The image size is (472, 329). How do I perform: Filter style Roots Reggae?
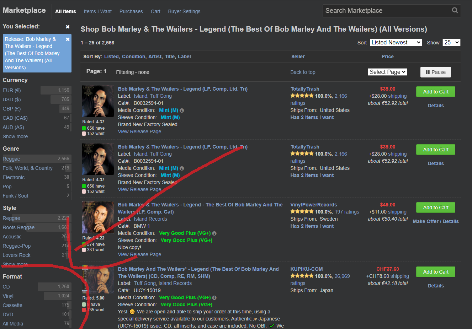(37, 227)
